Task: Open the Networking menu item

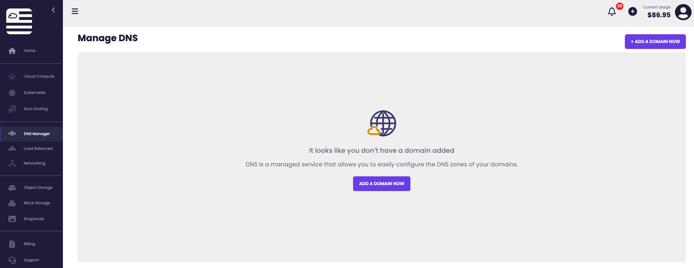Action: (35, 163)
